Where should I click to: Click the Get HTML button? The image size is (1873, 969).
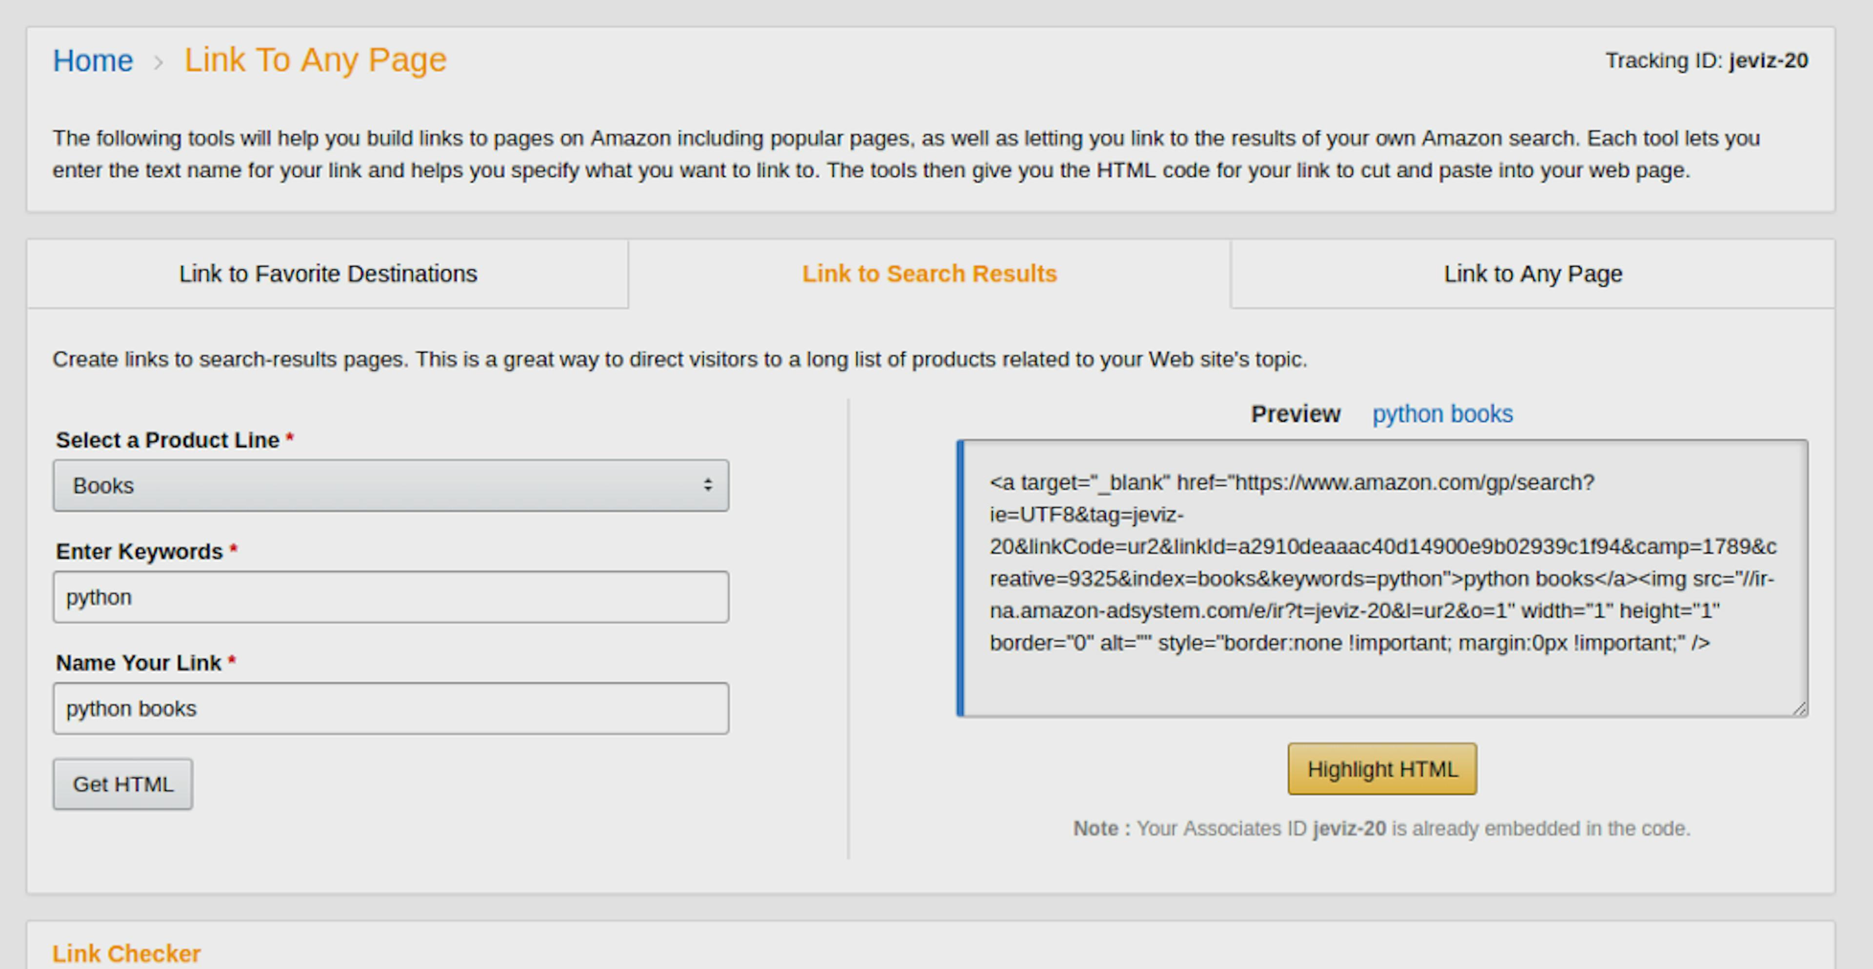click(x=123, y=784)
